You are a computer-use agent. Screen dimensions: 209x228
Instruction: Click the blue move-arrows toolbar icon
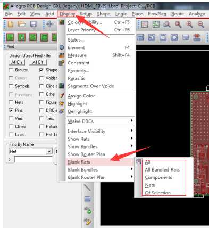49,24
